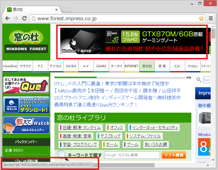The width and height of the screenshot is (218, 170).
Task: Open the INTERNET navigation tab
Action: point(132,66)
